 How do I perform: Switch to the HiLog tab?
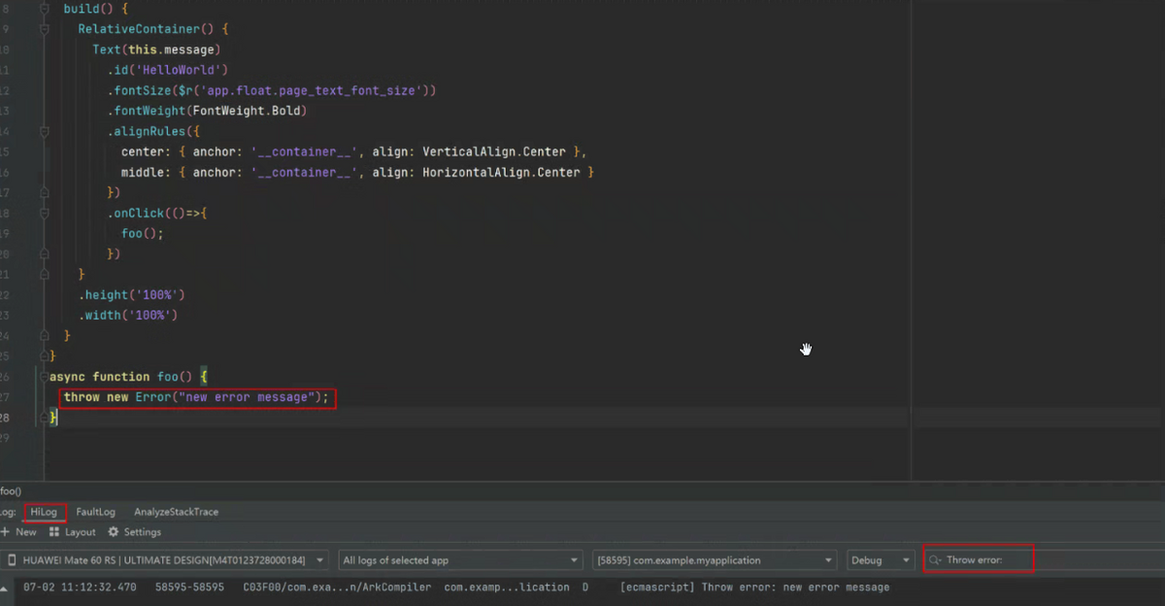45,512
